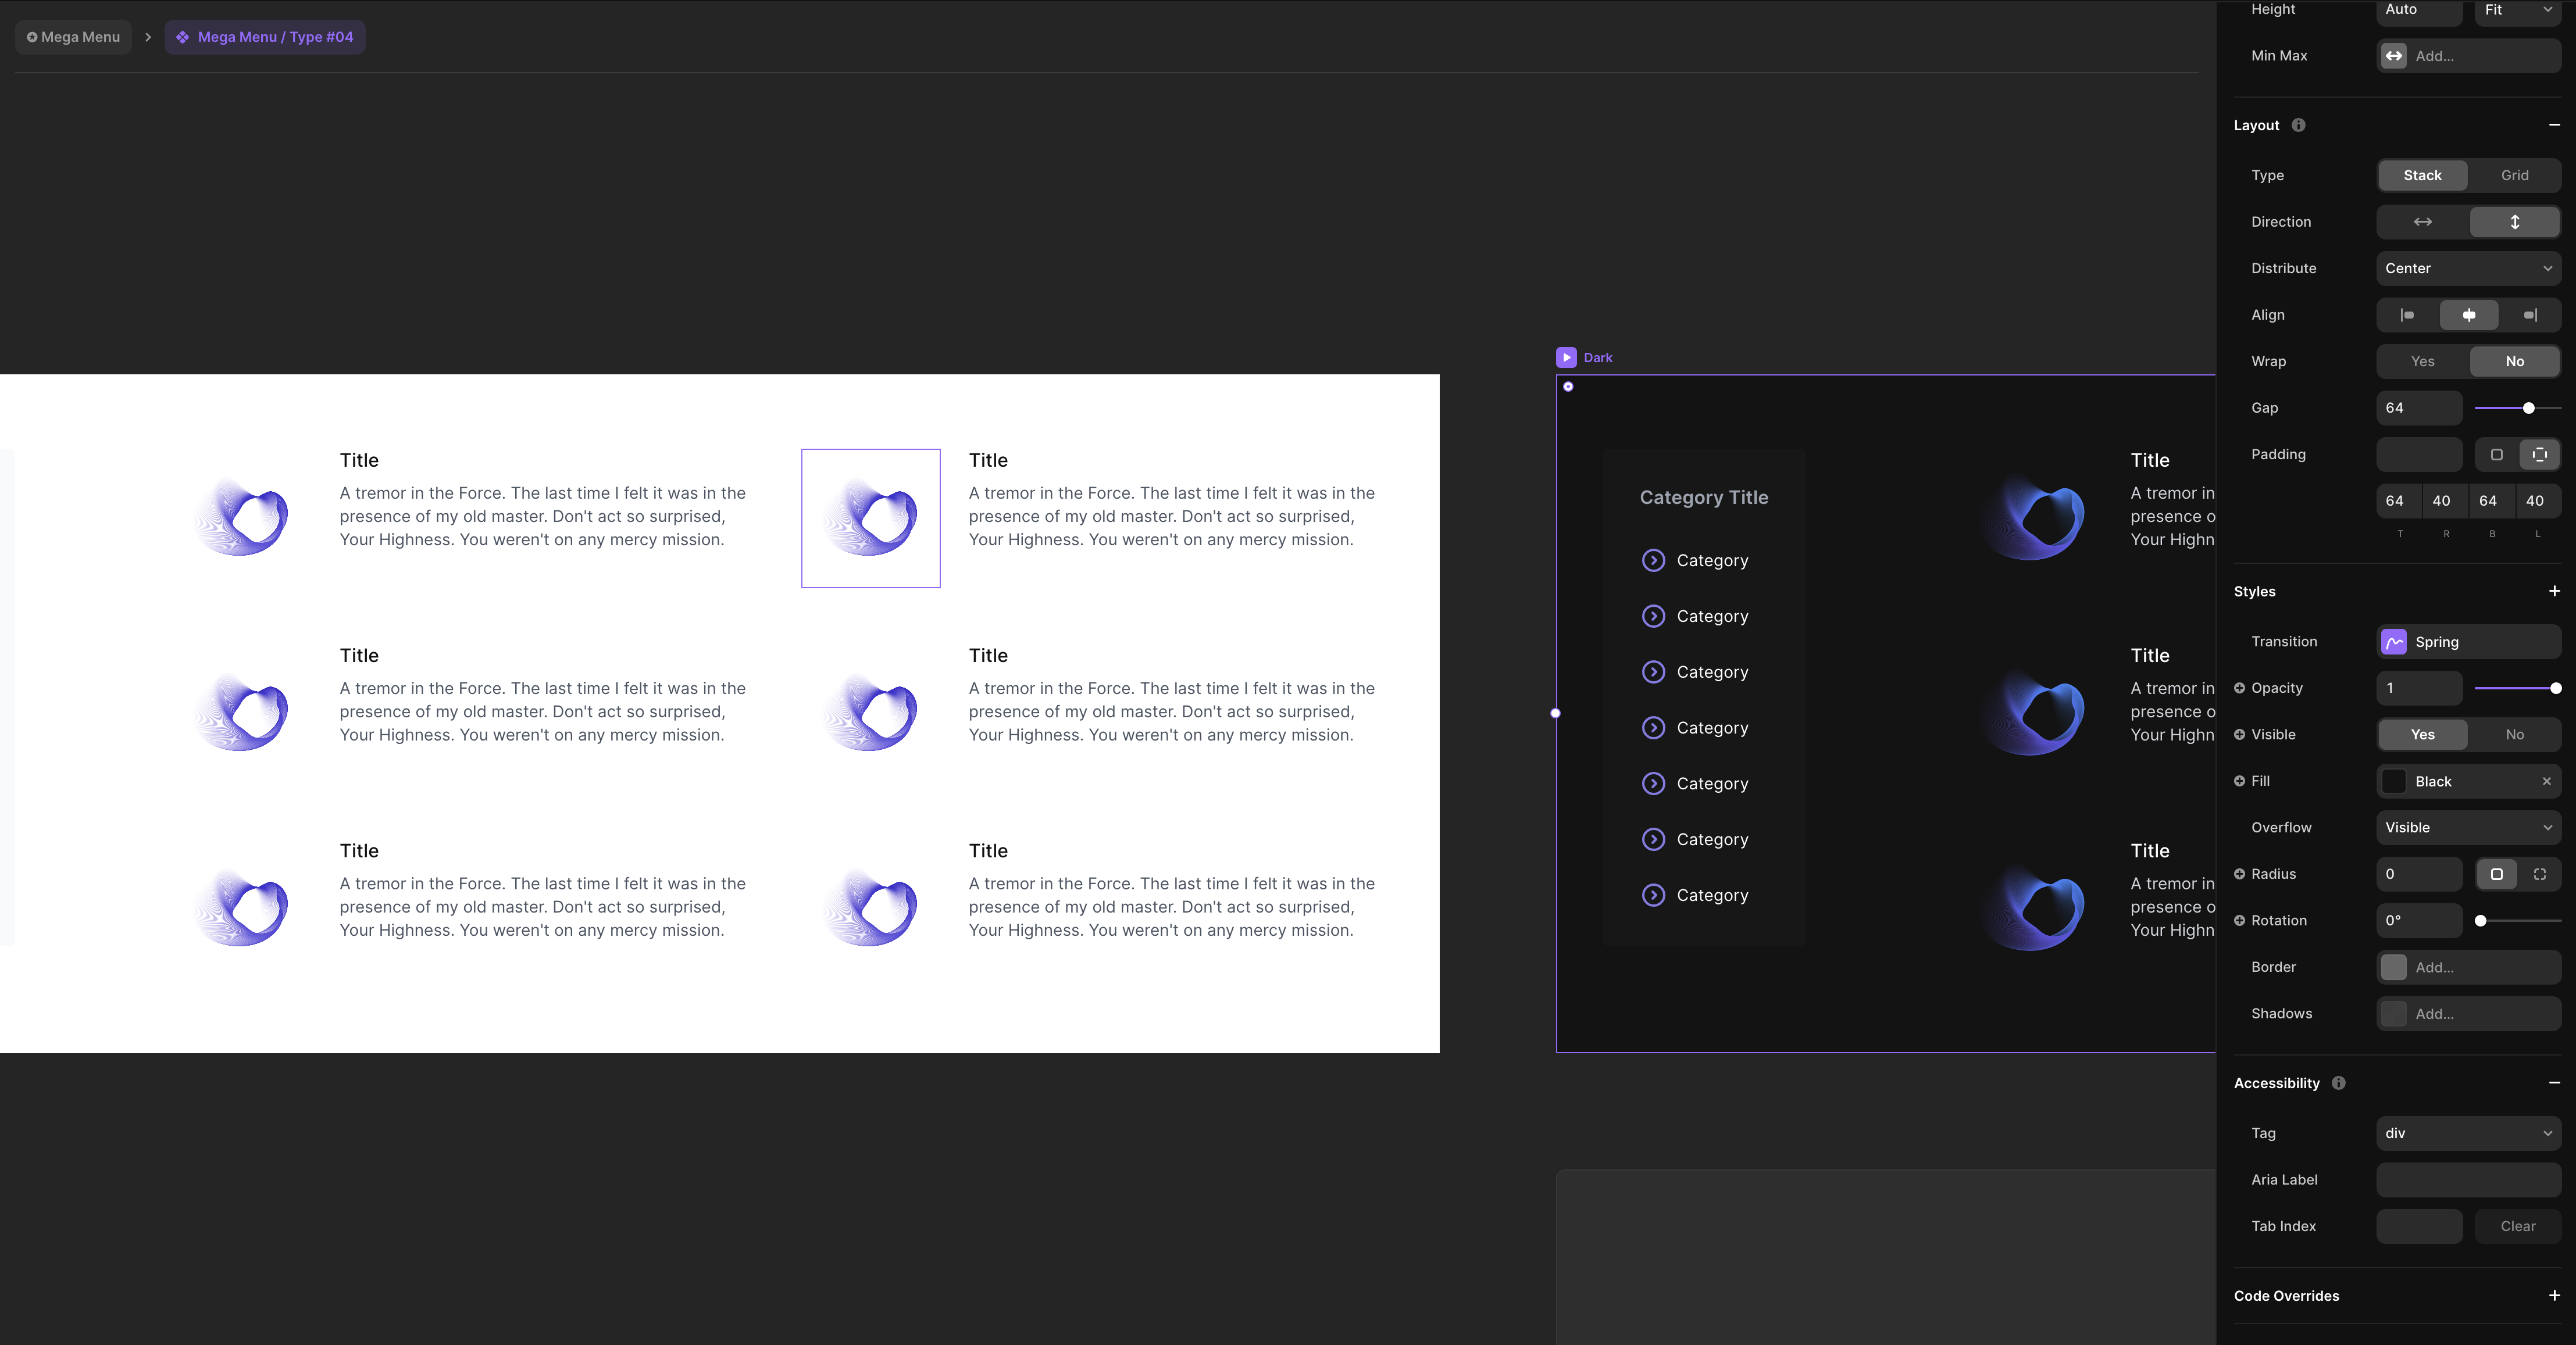This screenshot has height=1345, width=2576.
Task: Click the Category Title heading
Action: (1703, 498)
